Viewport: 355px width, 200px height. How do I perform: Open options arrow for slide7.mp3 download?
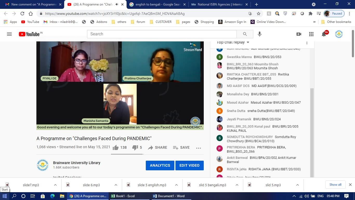(x=55, y=185)
